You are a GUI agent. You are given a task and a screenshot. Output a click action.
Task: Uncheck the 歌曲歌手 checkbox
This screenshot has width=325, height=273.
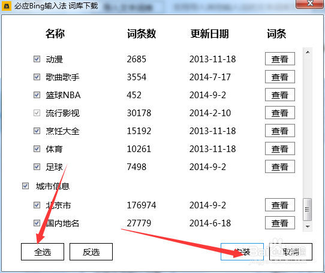coord(37,77)
